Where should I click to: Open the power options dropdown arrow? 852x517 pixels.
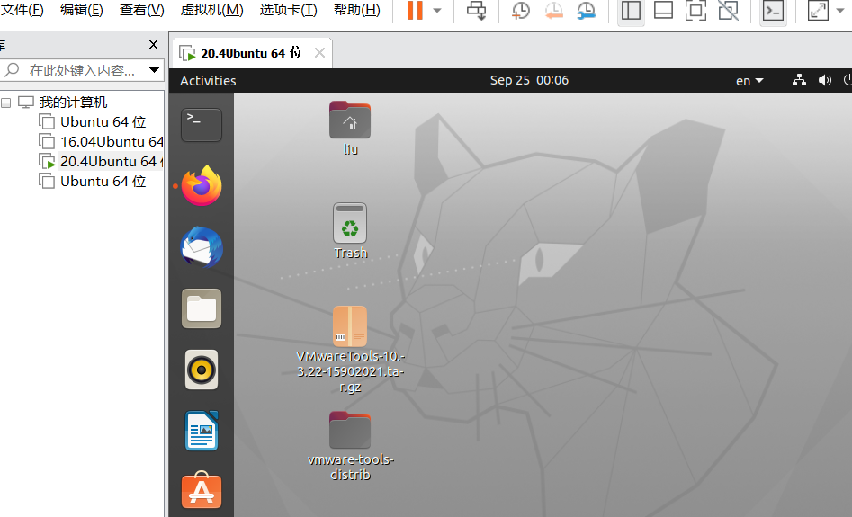(x=437, y=10)
